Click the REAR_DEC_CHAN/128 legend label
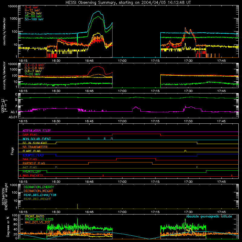Screen dimensions: 242x242 pos(40,195)
